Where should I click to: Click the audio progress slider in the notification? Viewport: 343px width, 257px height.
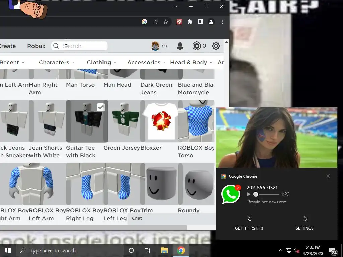pos(266,194)
